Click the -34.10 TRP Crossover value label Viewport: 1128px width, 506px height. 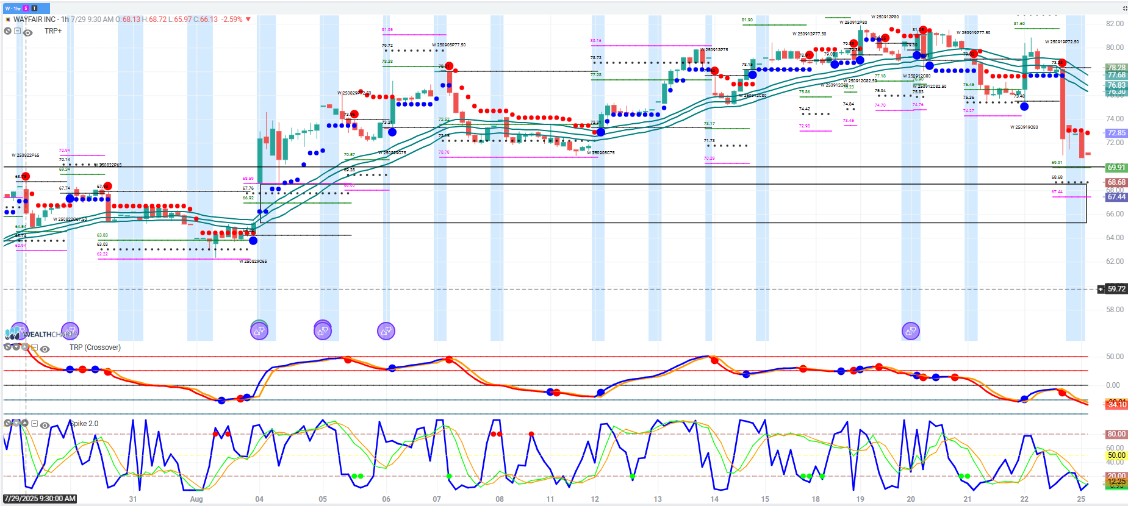(1116, 404)
